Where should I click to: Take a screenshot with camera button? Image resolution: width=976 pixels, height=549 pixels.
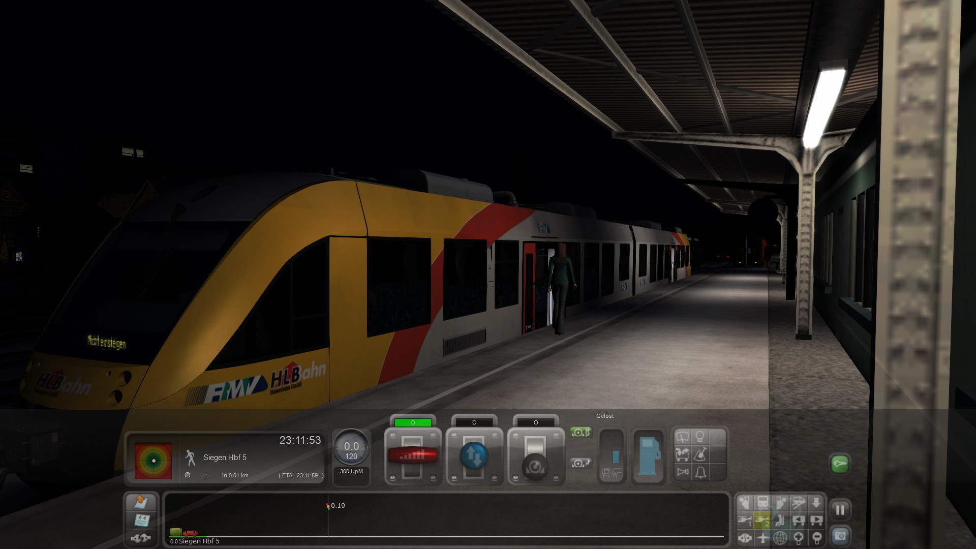840,536
